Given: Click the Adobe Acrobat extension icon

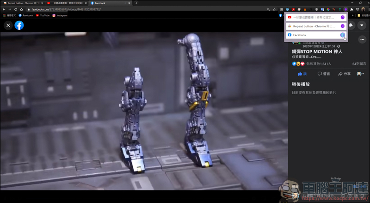Looking at the screenshot, I should [x=293, y=9].
